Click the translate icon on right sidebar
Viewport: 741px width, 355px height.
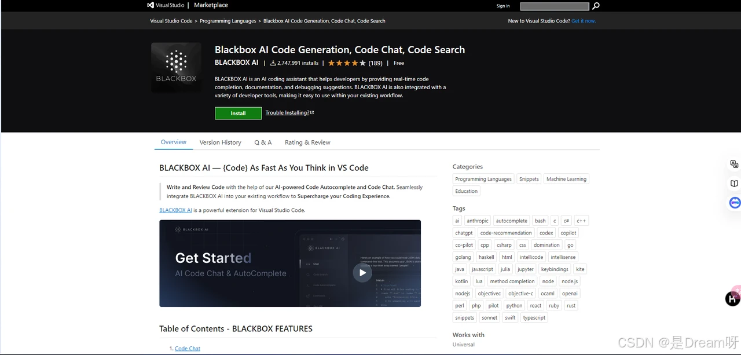(734, 164)
